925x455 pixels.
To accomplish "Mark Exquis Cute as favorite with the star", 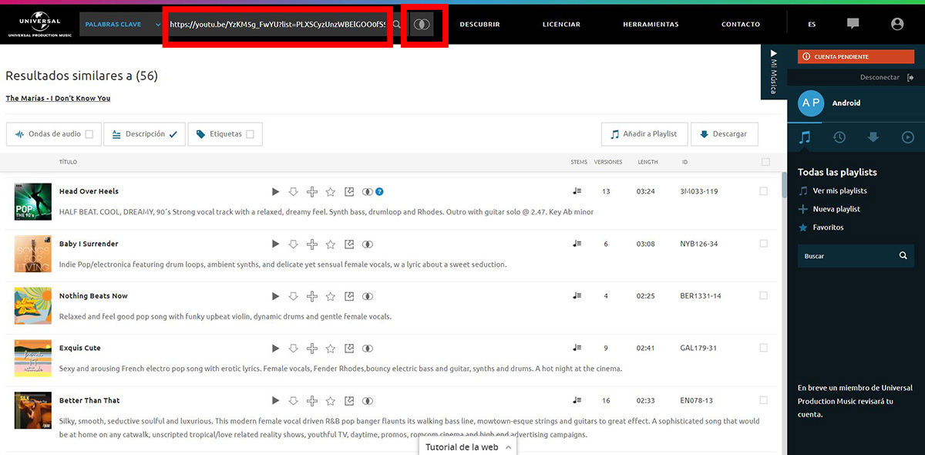I will pos(331,348).
